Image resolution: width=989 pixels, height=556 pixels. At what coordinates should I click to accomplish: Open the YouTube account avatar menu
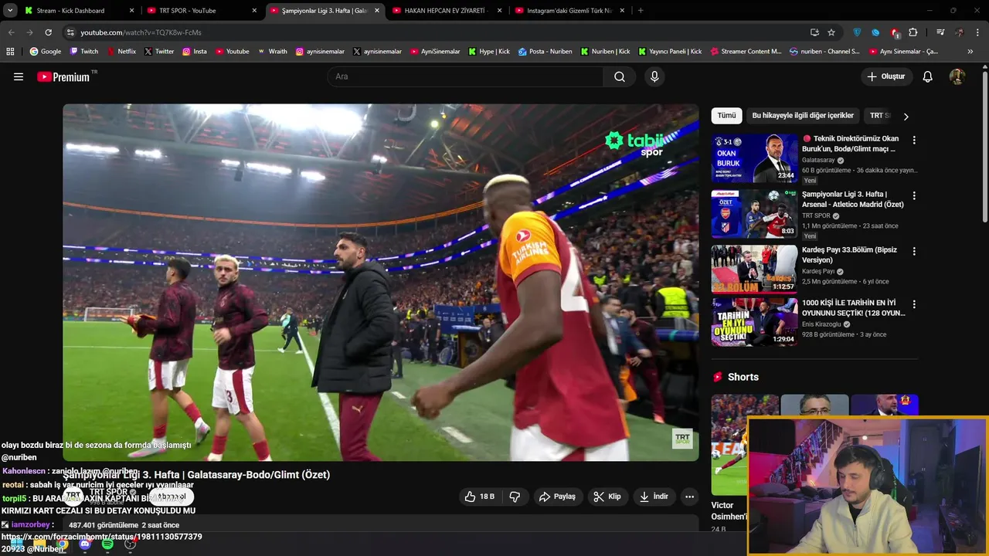click(x=957, y=76)
